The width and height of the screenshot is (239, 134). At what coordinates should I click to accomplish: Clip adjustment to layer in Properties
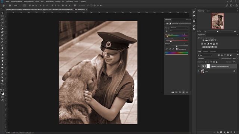click(x=173, y=92)
